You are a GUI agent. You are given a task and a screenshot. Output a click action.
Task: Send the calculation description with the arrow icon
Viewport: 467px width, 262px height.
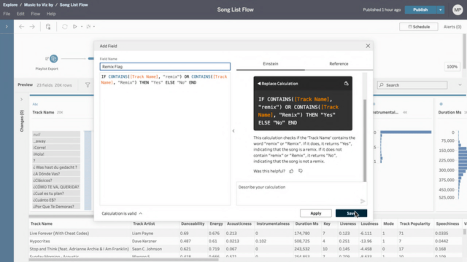point(362,201)
